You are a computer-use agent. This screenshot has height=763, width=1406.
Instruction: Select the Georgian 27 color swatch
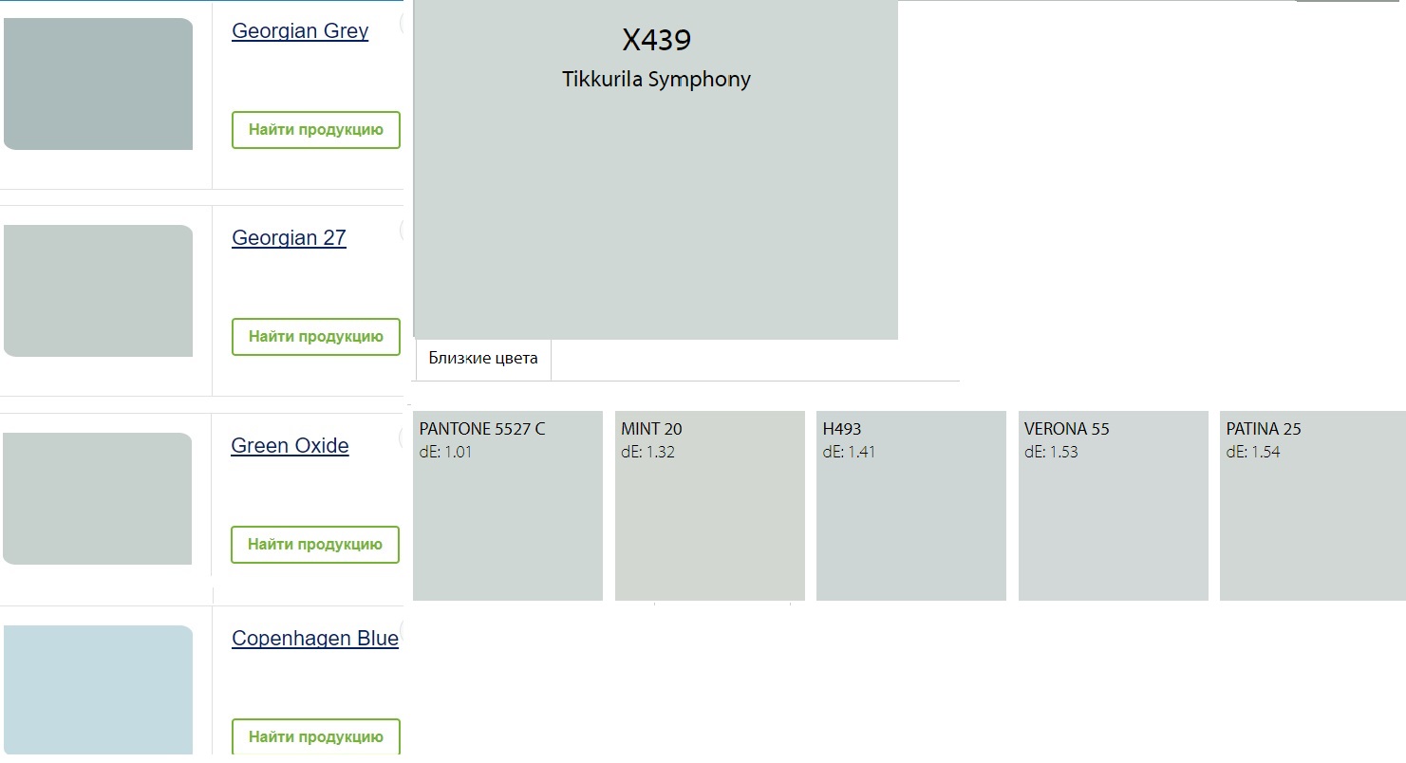click(x=98, y=290)
